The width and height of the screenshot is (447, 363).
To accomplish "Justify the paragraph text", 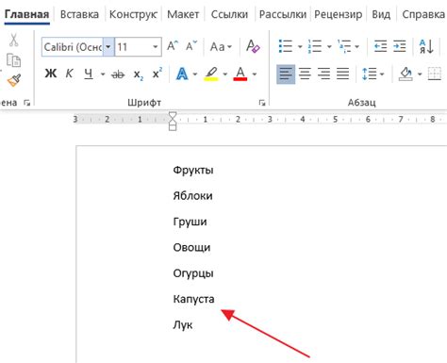I will click(342, 74).
